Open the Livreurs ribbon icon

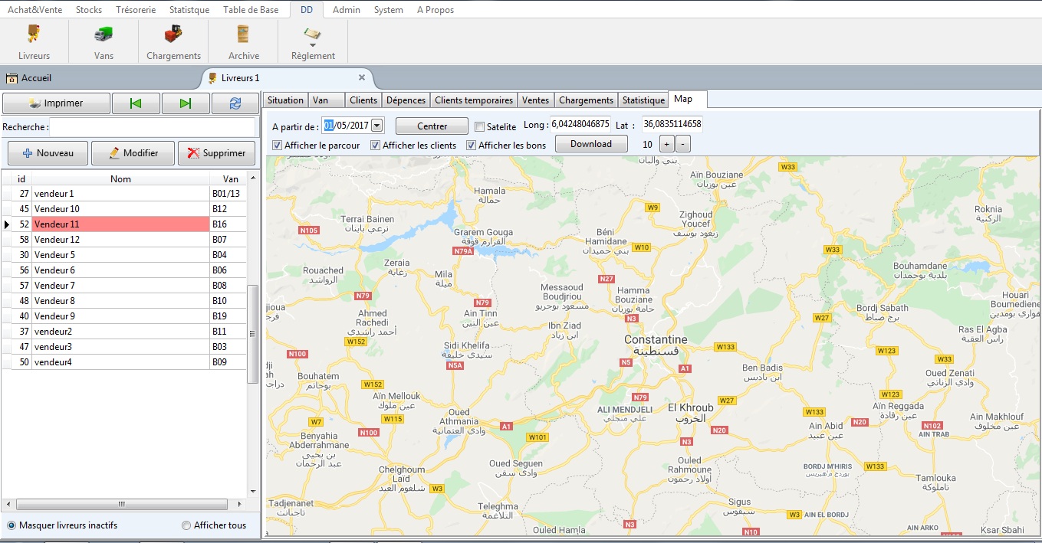point(34,35)
